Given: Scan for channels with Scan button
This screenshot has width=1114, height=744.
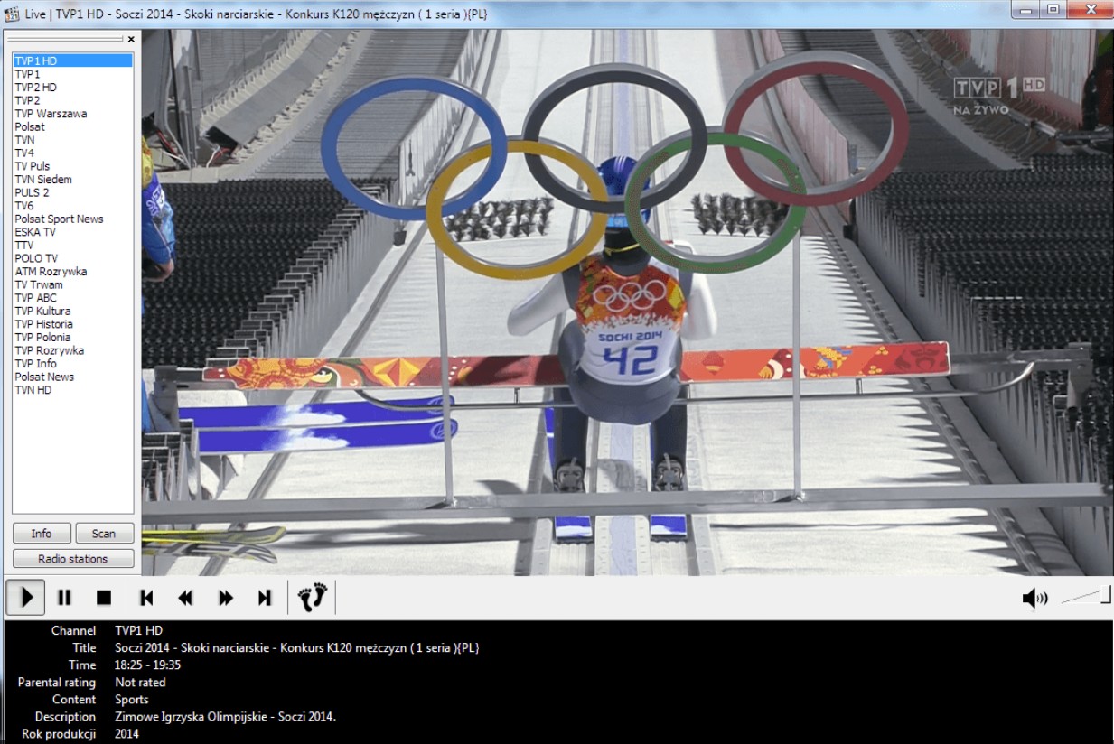Looking at the screenshot, I should click(104, 534).
